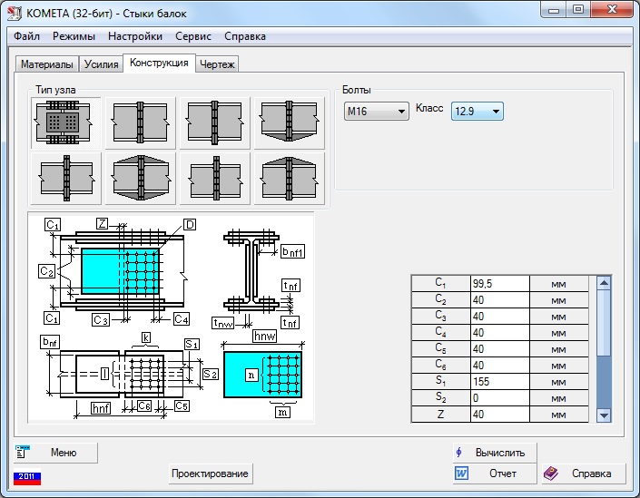Generate report with the Отчет button
640x498 pixels.
tap(495, 474)
